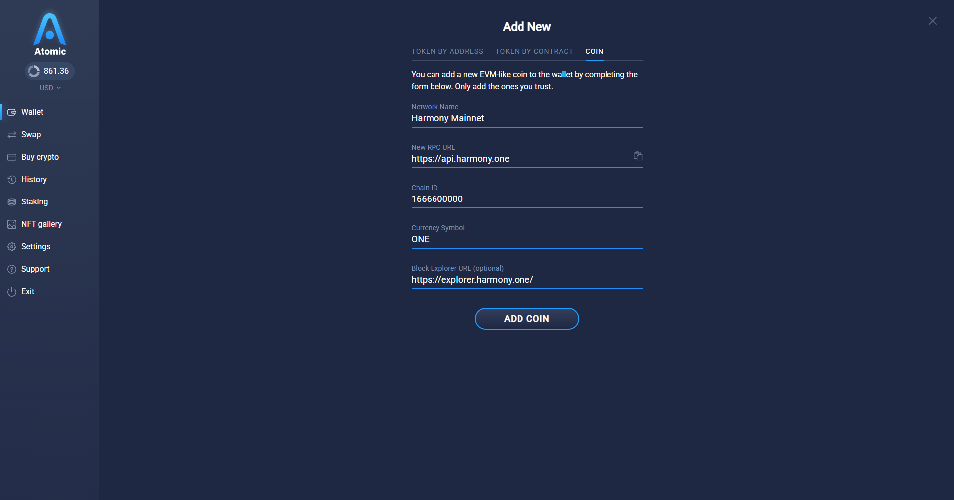Screen dimensions: 954x500
Task: Select the Swap icon in the sidebar
Action: (x=12, y=134)
